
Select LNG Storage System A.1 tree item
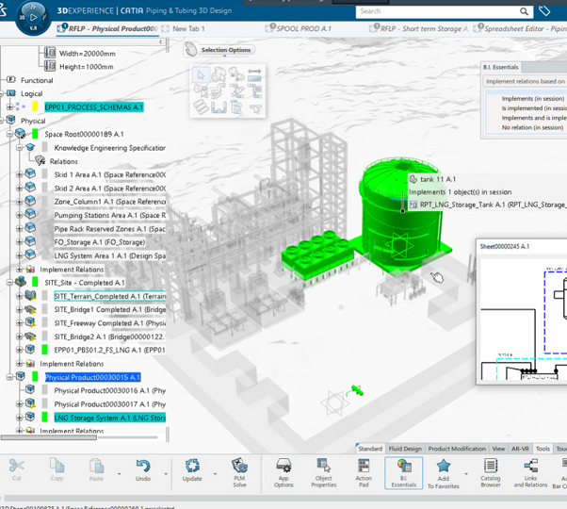[109, 418]
